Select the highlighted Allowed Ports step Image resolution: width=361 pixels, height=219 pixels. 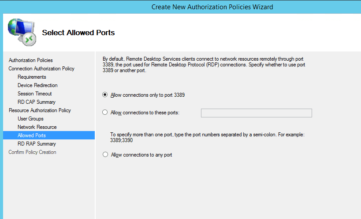coord(49,135)
